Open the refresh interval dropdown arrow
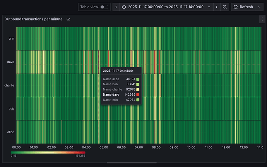This screenshot has height=167, width=267. point(259,7)
